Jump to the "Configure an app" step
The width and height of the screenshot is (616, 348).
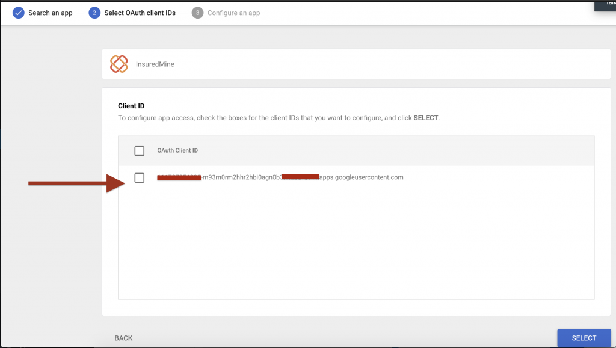pyautogui.click(x=233, y=13)
